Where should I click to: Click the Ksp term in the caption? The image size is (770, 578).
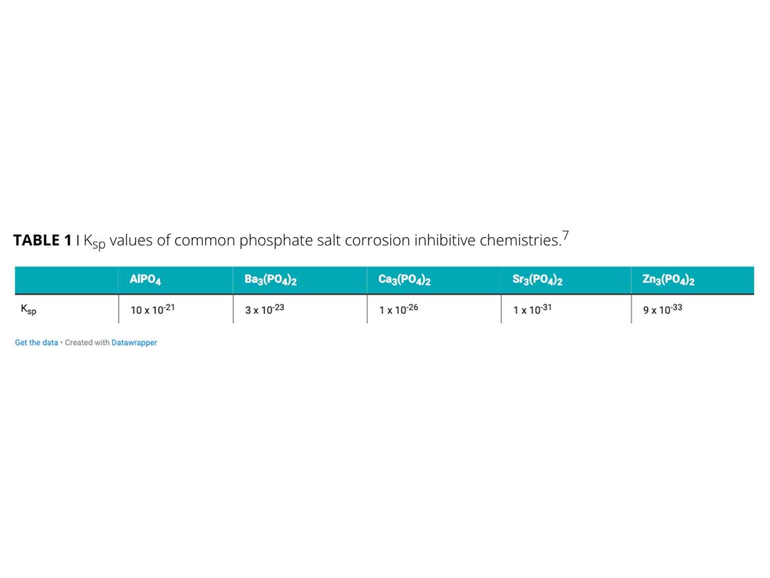tap(94, 242)
